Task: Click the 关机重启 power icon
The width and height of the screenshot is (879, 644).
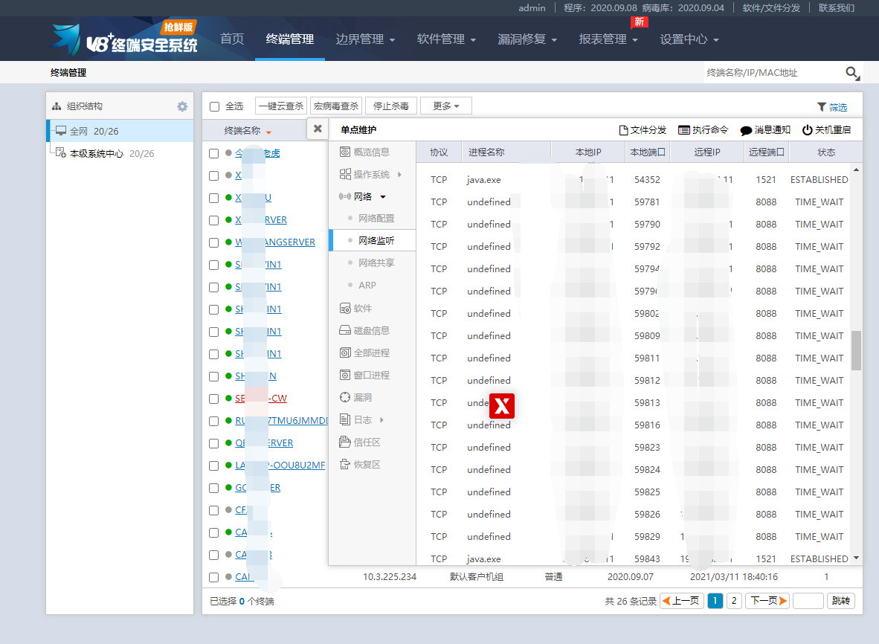Action: [x=808, y=130]
